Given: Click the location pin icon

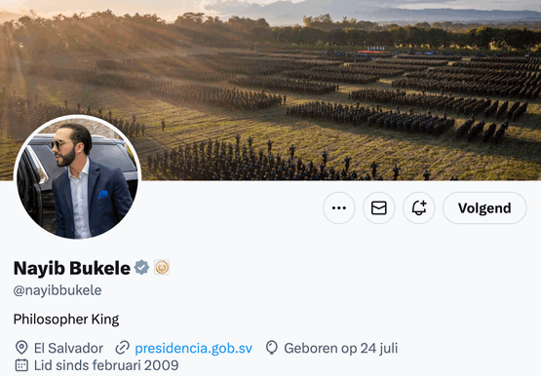Looking at the screenshot, I should (x=21, y=348).
